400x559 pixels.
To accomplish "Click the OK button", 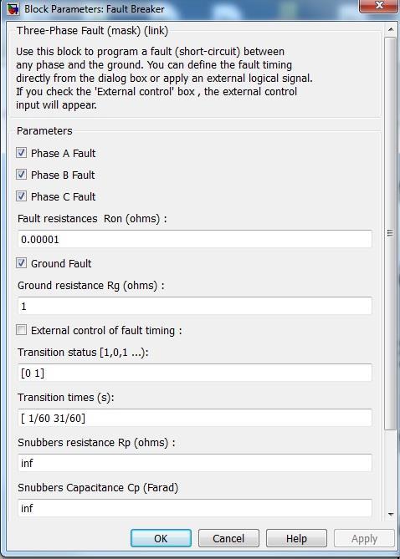I will point(161,538).
